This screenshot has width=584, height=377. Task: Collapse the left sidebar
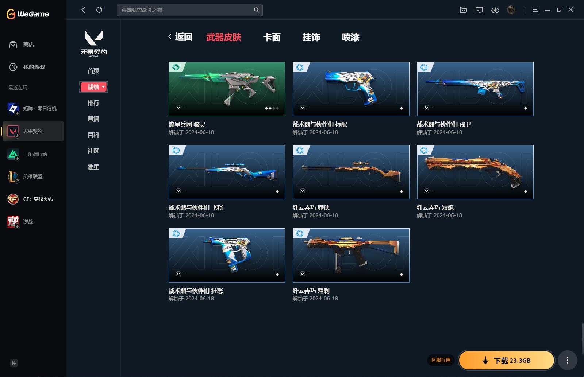14,363
